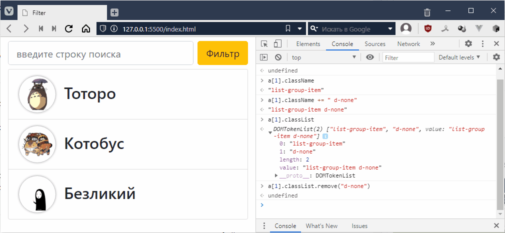Reload the page with browser refresh icon

pyautogui.click(x=69, y=29)
